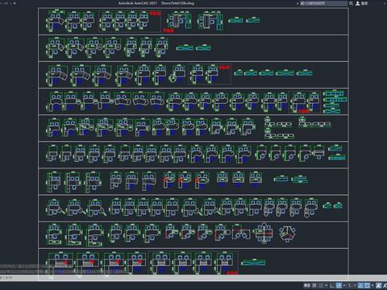Expand the object snap settings dropdown arrow
This screenshot has height=290, width=387.
(372, 285)
